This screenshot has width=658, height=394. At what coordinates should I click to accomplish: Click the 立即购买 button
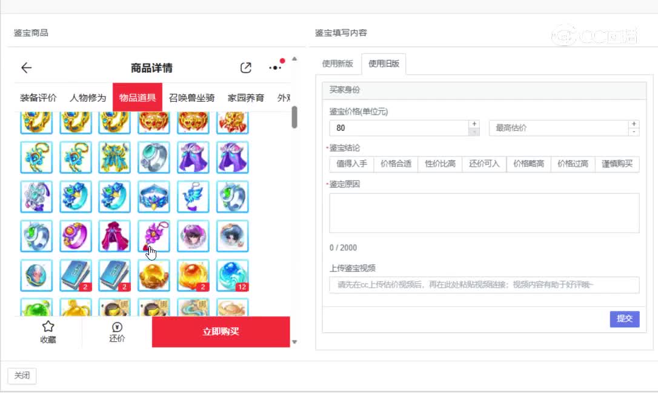[x=221, y=332]
